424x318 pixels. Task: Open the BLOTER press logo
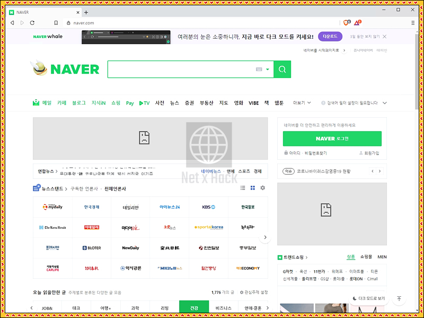[92, 248]
